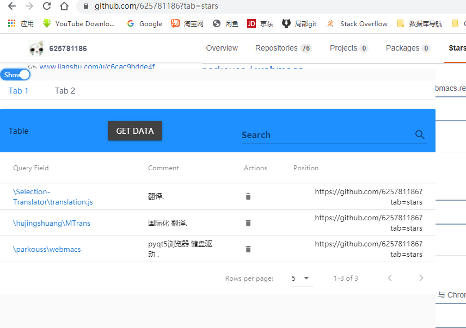Open the Stack Overflow bookmark

[x=357, y=24]
